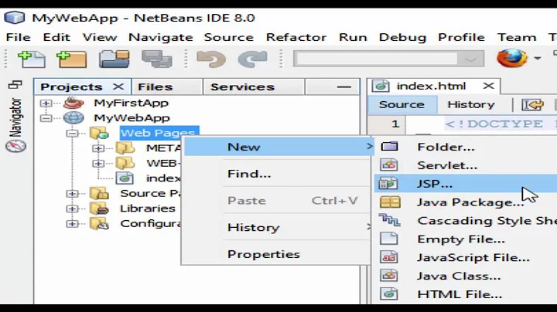Switch editor to History view
Screen dimensions: 557x312
(x=471, y=104)
